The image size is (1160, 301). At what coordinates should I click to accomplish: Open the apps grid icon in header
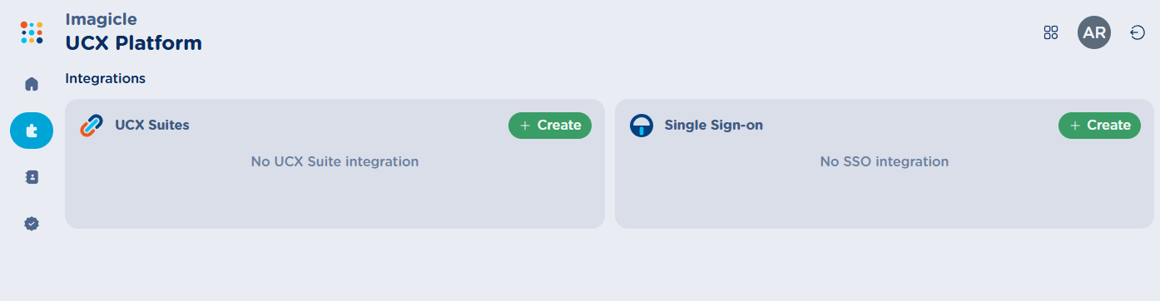[1051, 32]
